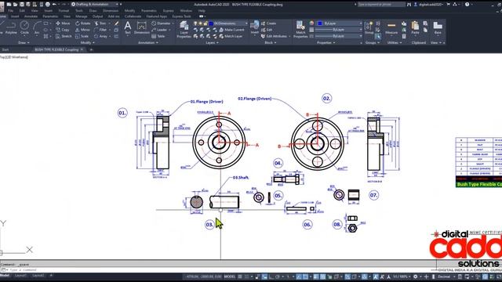Click the Leader annotation tool

click(159, 30)
